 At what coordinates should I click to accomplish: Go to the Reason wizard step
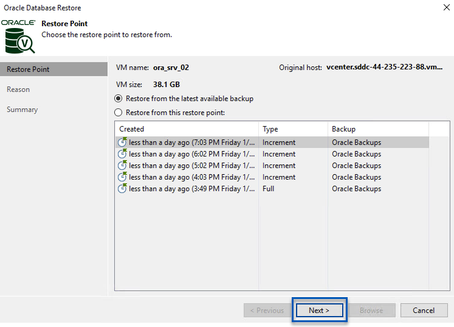point(18,90)
